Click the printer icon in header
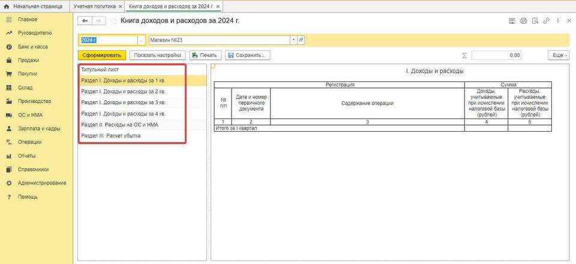Image resolution: width=576 pixels, height=264 pixels. (x=523, y=21)
